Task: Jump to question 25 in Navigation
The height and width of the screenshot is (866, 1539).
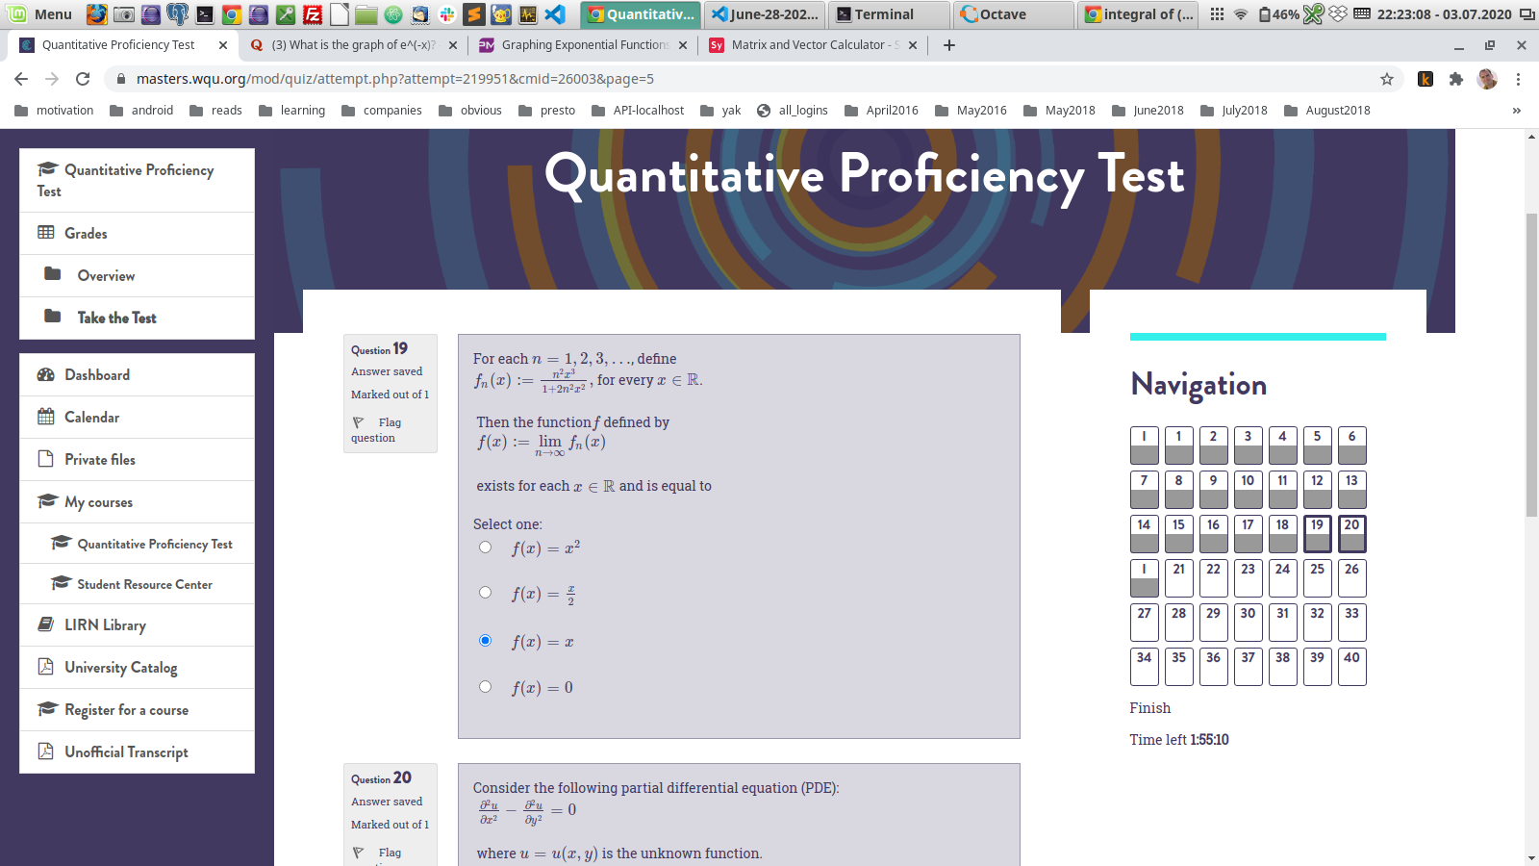Action: tap(1317, 577)
